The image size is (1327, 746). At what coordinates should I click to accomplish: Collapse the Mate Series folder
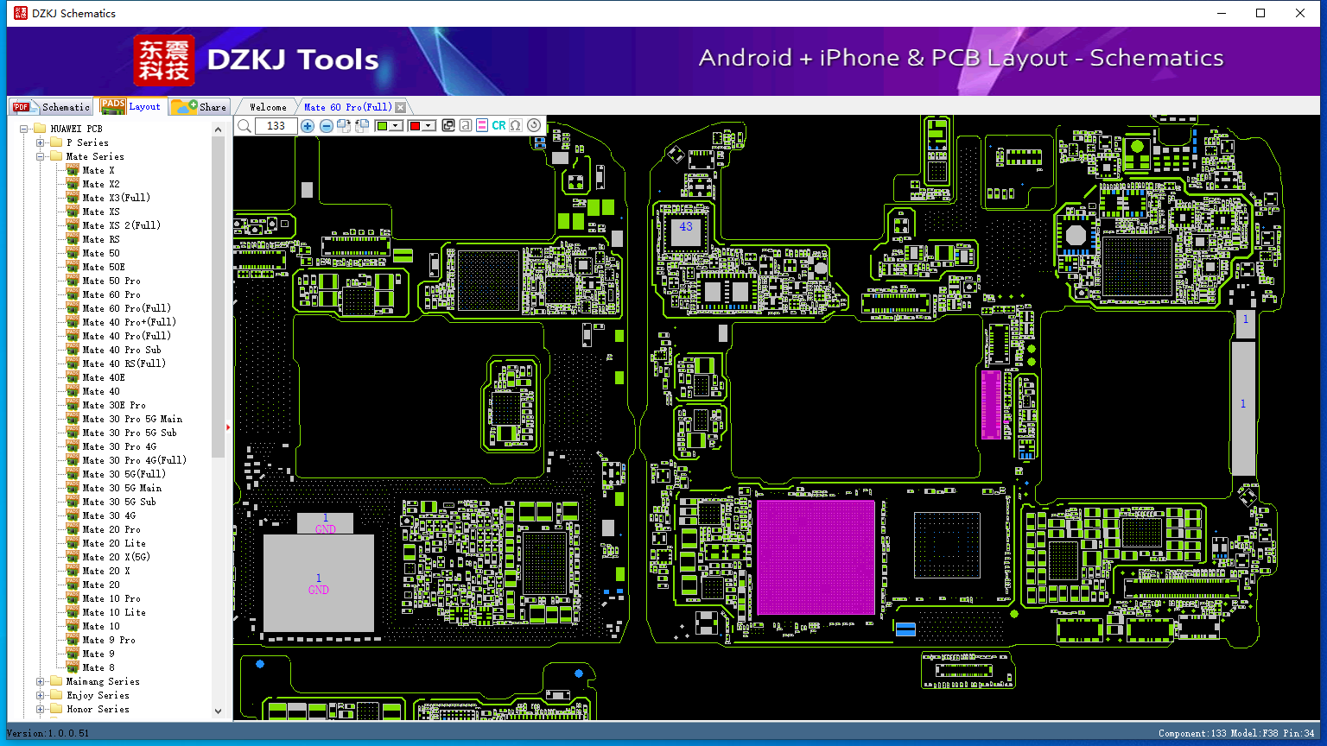coord(40,157)
